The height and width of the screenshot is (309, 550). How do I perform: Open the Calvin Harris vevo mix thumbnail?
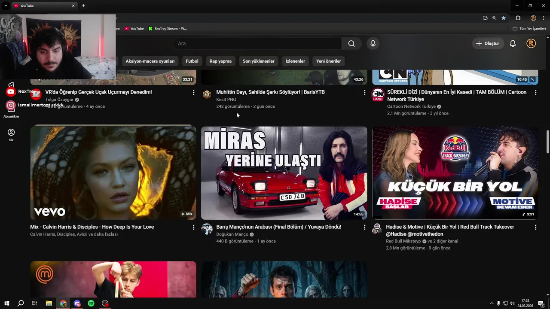[x=113, y=173]
